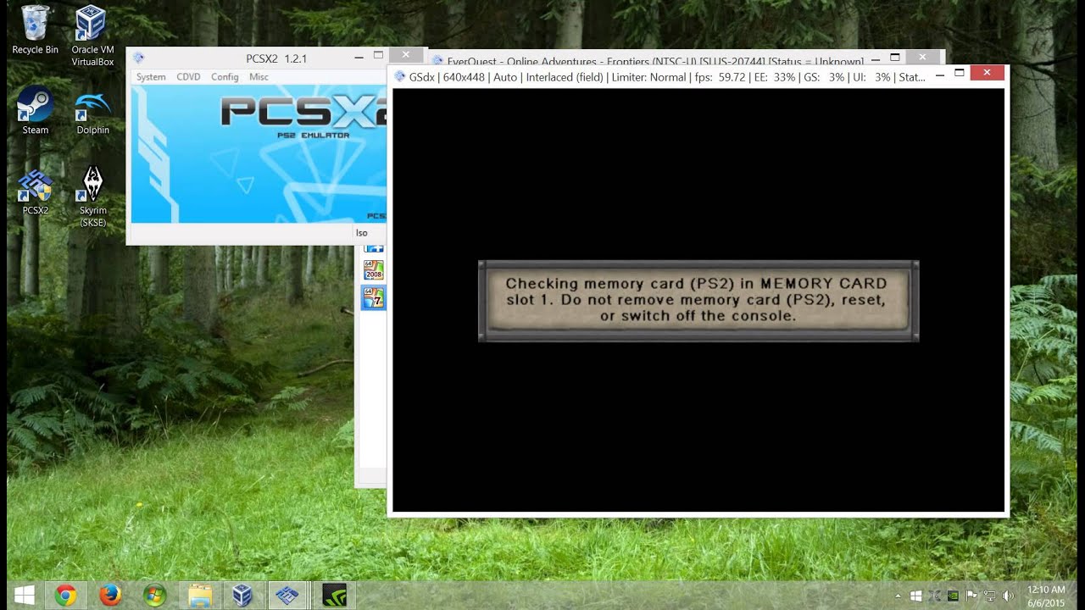1085x610 pixels.
Task: Open the Config menu in PCSX2
Action: pyautogui.click(x=225, y=76)
